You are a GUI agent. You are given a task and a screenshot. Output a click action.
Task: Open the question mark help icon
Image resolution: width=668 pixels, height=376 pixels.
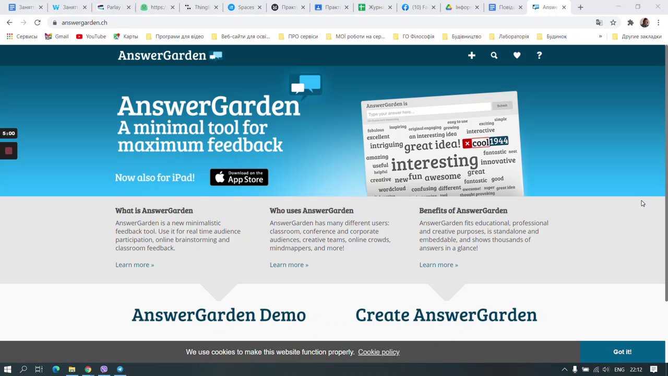click(x=539, y=55)
